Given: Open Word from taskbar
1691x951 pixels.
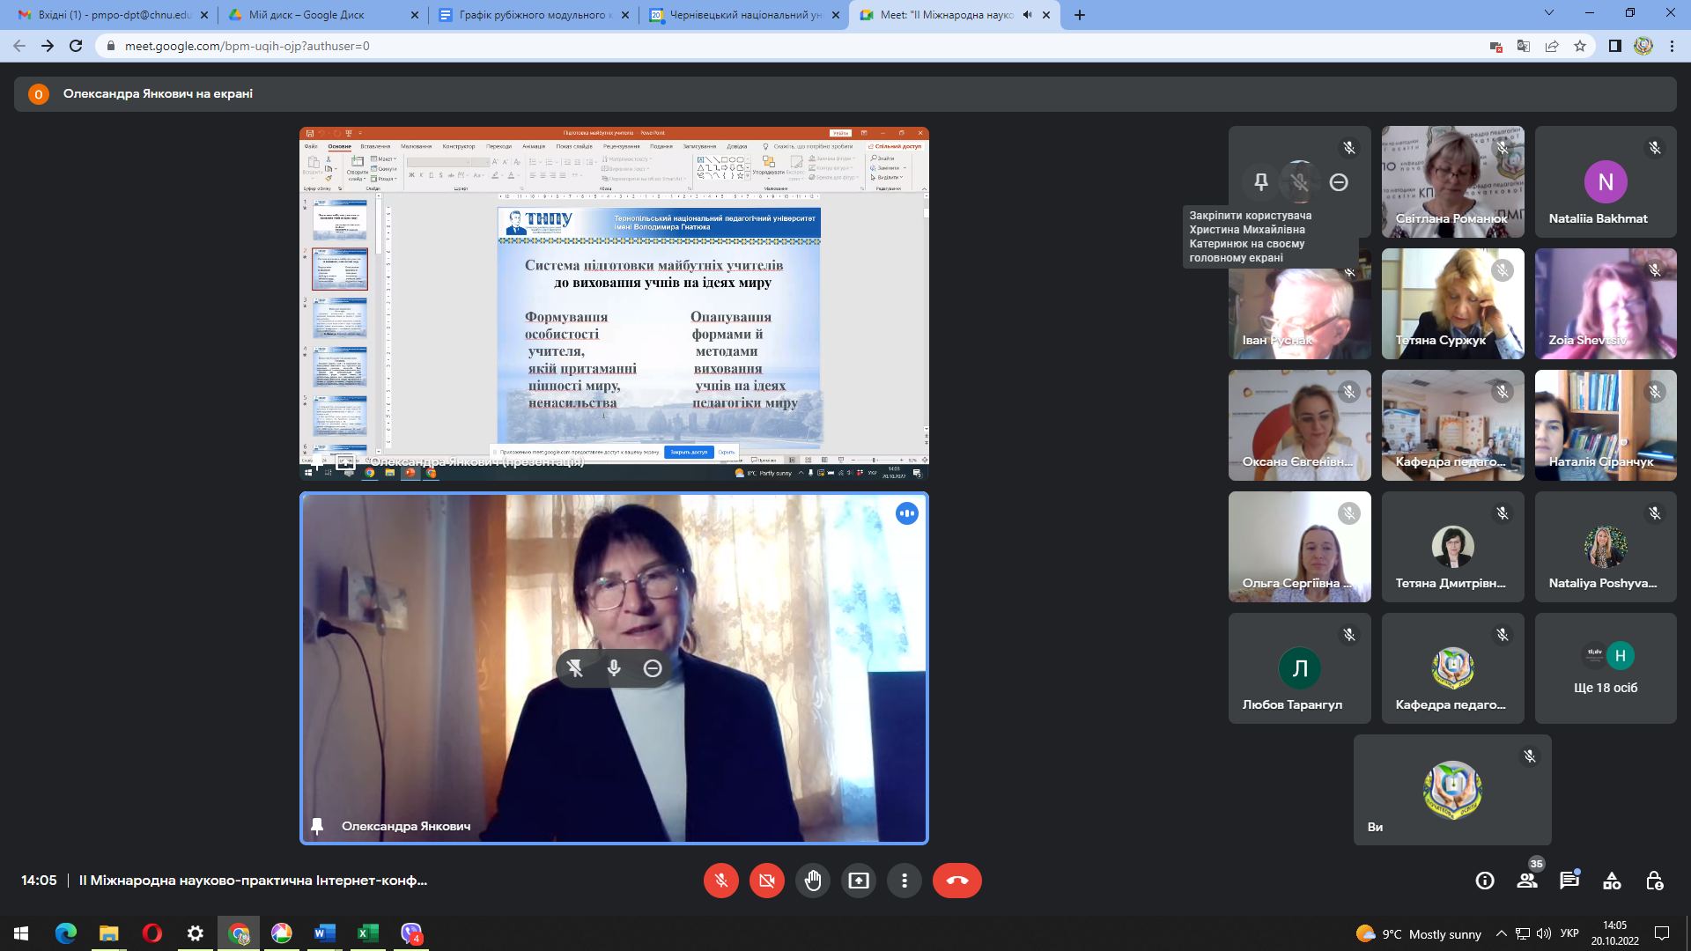Looking at the screenshot, I should 325,933.
